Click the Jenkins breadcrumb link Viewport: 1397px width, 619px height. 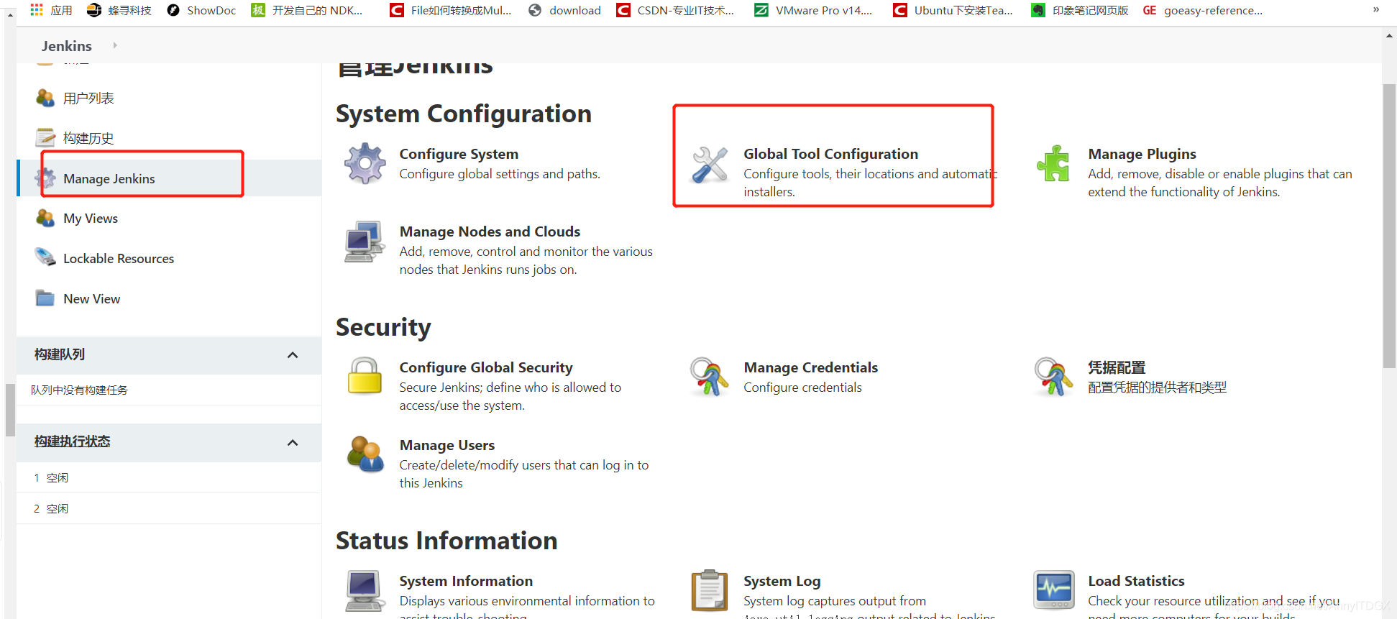(67, 46)
